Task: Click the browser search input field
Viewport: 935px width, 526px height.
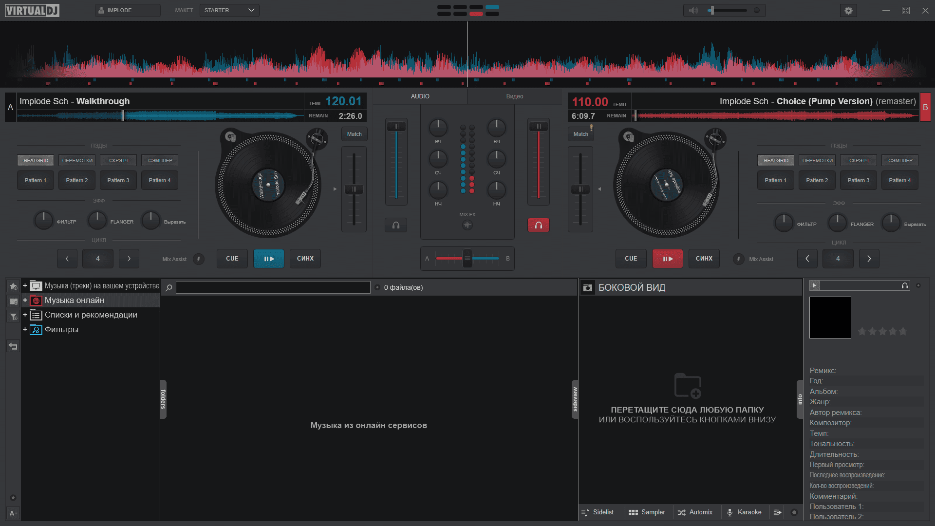Action: tap(273, 287)
